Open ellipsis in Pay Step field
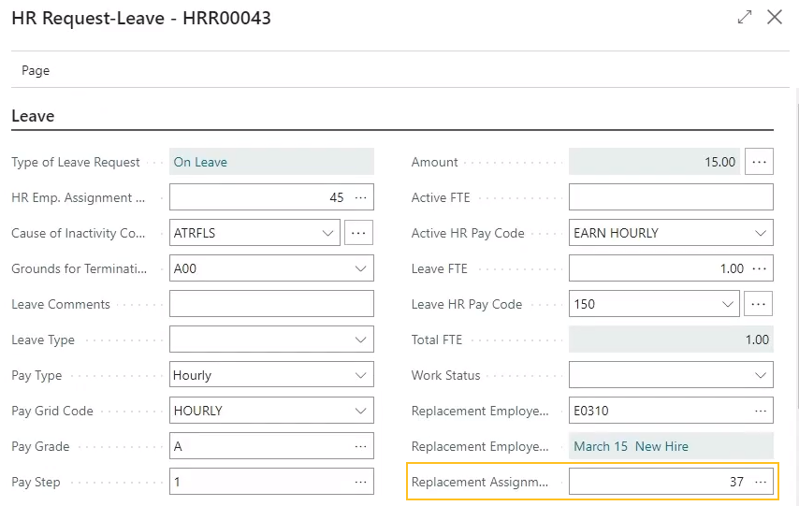The height and width of the screenshot is (506, 799). click(360, 482)
